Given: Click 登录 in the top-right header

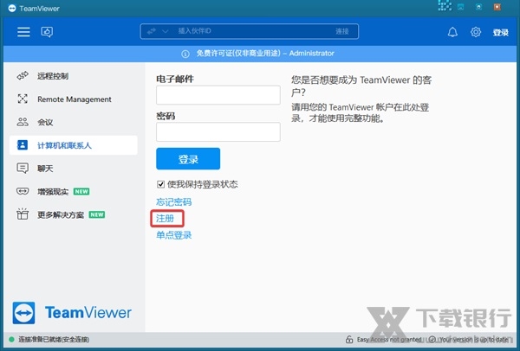Looking at the screenshot, I should [500, 33].
